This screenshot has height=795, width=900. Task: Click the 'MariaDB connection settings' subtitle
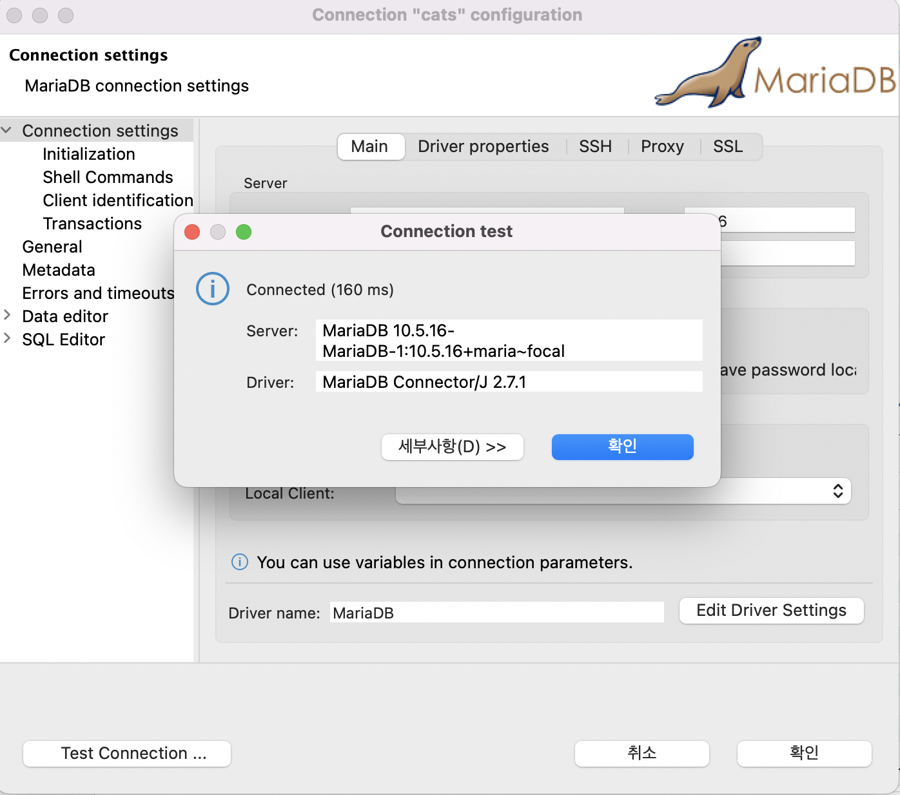[137, 86]
